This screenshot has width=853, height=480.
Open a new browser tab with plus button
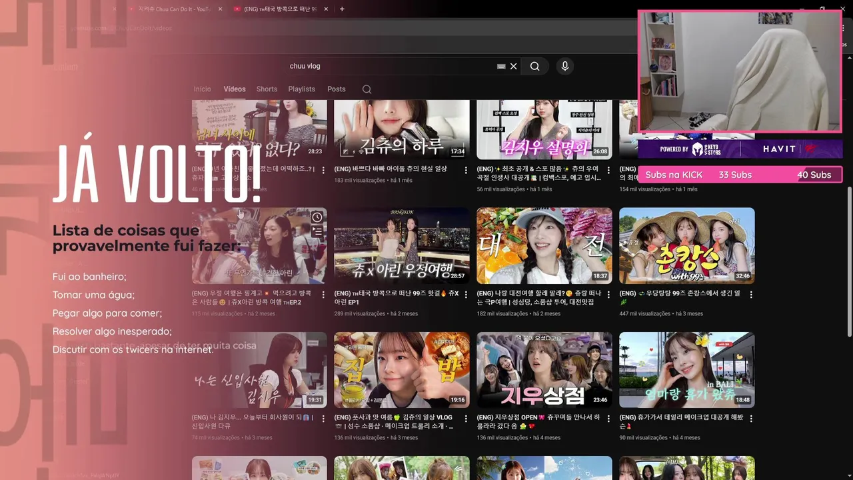pos(342,9)
